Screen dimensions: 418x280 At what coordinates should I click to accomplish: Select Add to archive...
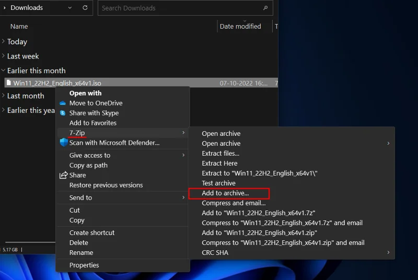coord(225,193)
